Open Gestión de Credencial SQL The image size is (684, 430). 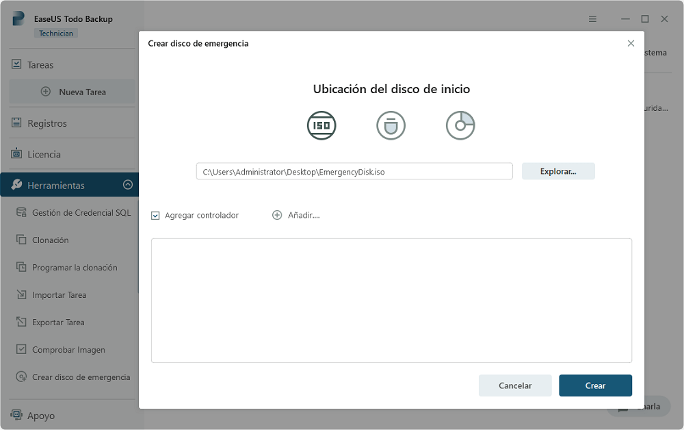[81, 213]
